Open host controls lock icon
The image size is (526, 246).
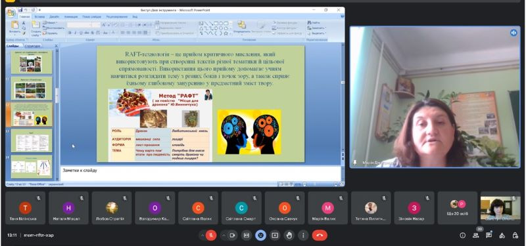pyautogui.click(x=515, y=236)
